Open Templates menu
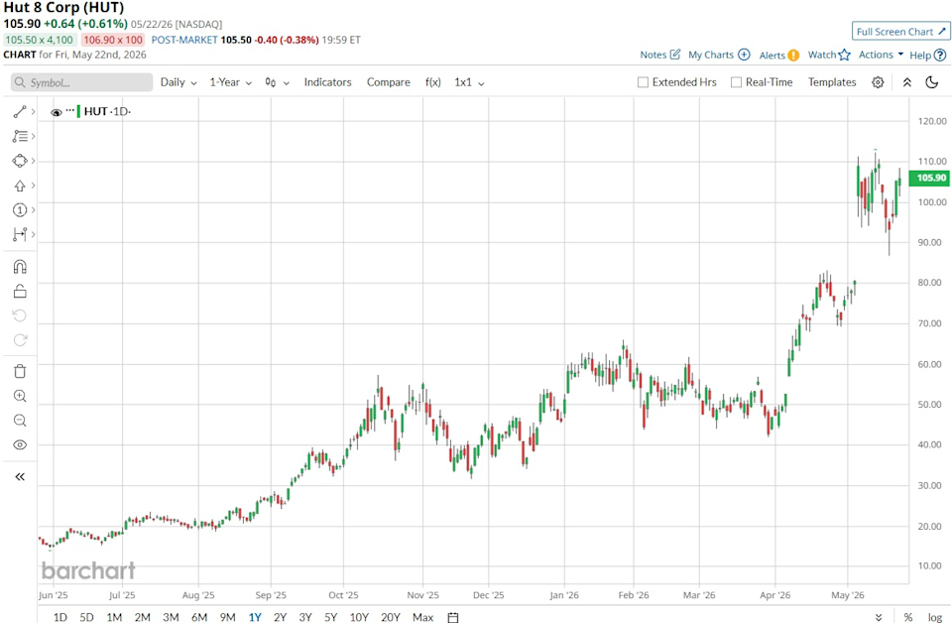Image resolution: width=952 pixels, height=623 pixels. tap(832, 82)
